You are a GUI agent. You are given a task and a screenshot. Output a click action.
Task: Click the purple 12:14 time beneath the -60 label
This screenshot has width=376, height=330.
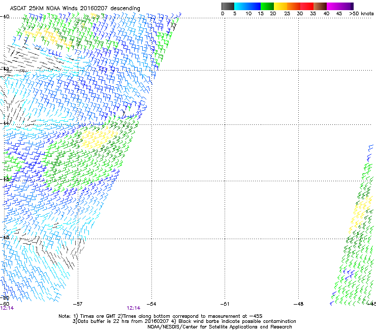point(7,308)
